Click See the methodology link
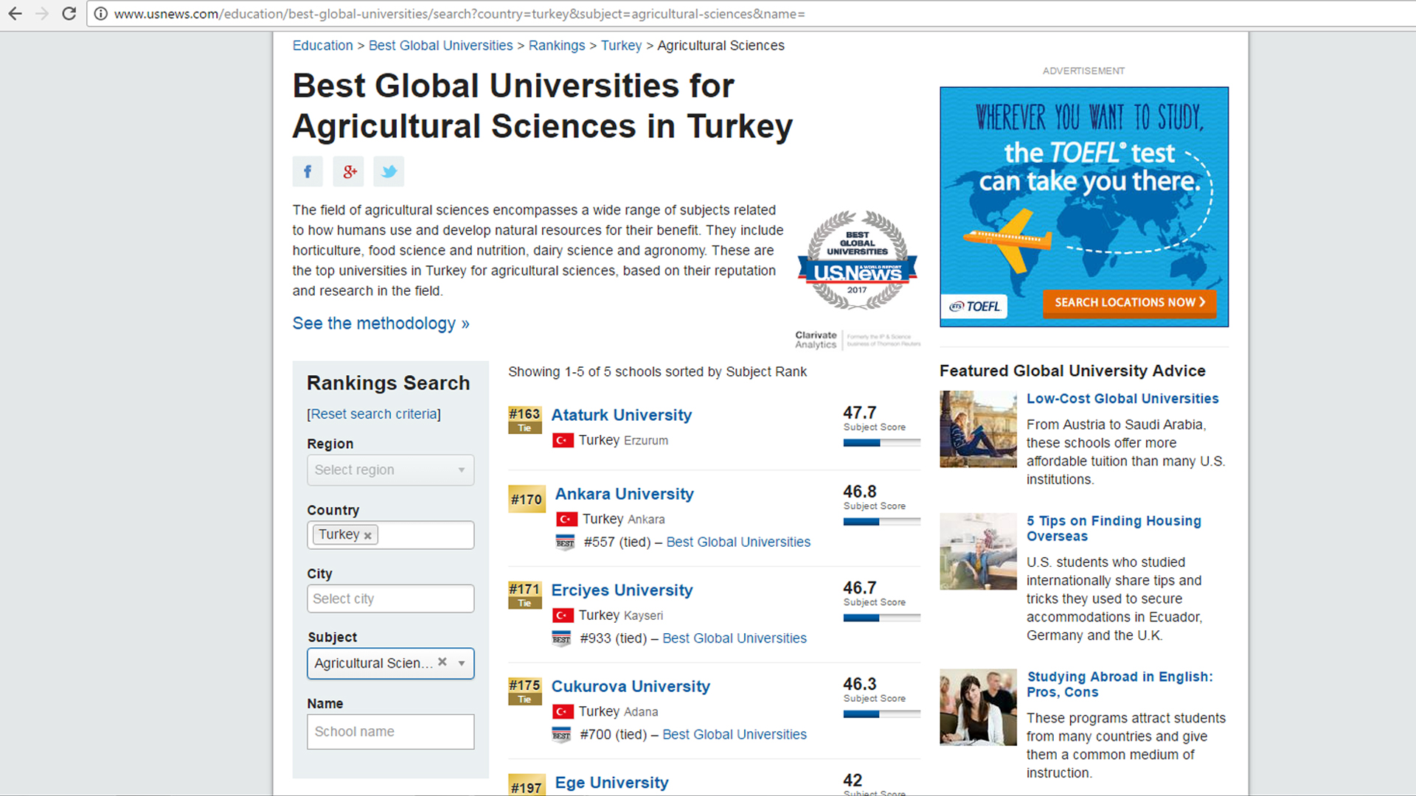The width and height of the screenshot is (1416, 796). (x=381, y=324)
